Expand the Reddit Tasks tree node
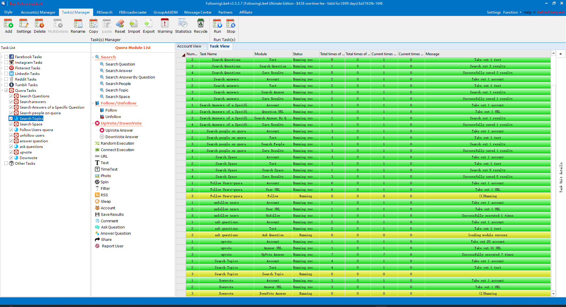Image resolution: width=566 pixels, height=307 pixels. point(2,79)
